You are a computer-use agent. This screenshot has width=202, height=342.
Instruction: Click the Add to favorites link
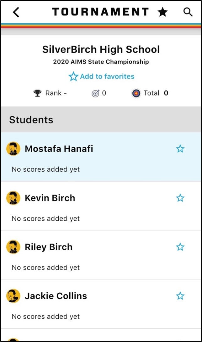click(x=102, y=76)
